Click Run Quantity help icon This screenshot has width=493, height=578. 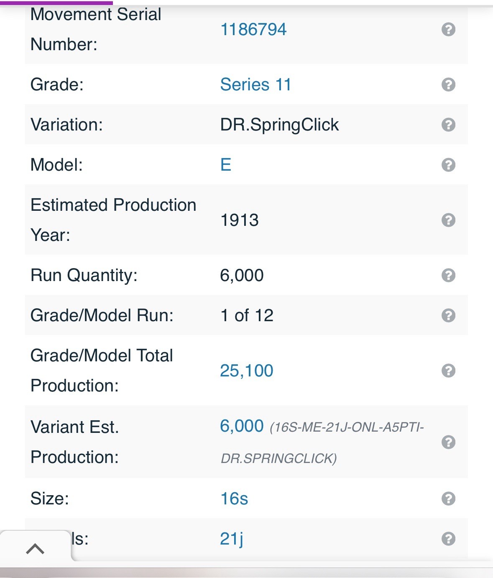448,275
